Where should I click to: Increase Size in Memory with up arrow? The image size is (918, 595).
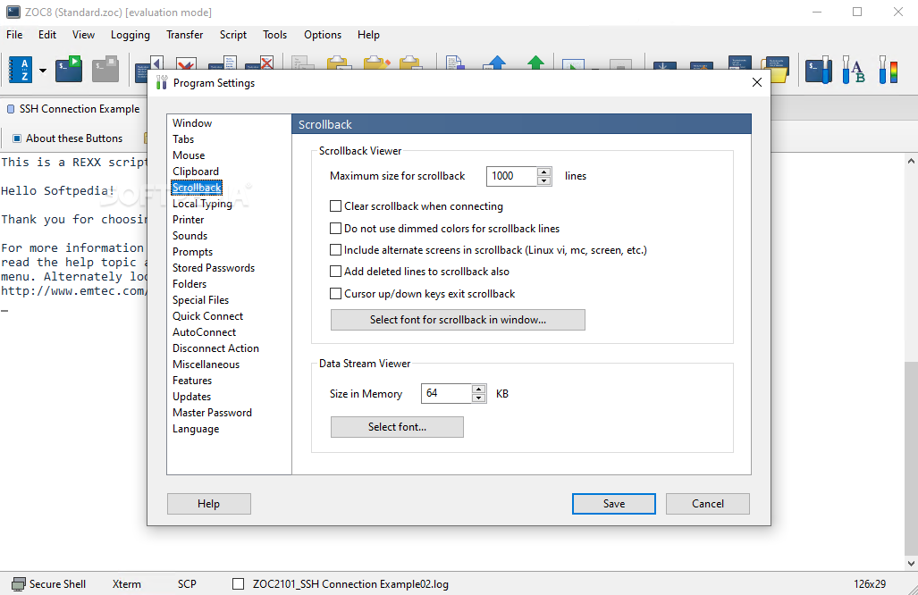click(x=479, y=389)
